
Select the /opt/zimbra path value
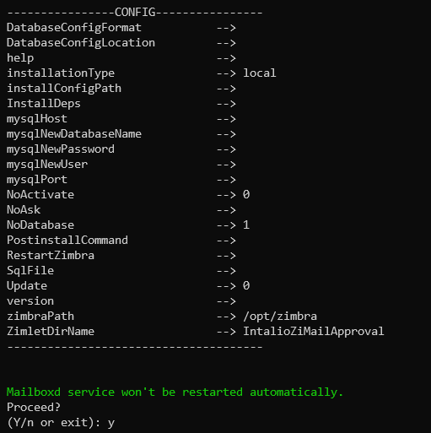tap(280, 317)
